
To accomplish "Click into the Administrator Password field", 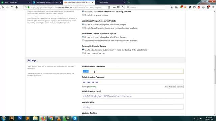I will pos(133,82).
